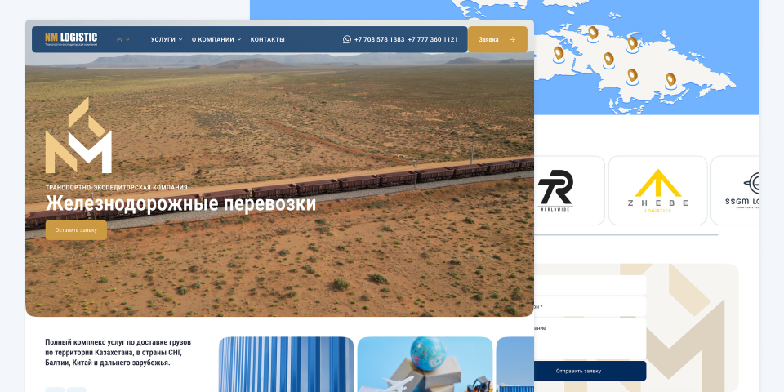784x392 pixels.
Task: Open the blue container stripes thumbnail
Action: (x=286, y=364)
